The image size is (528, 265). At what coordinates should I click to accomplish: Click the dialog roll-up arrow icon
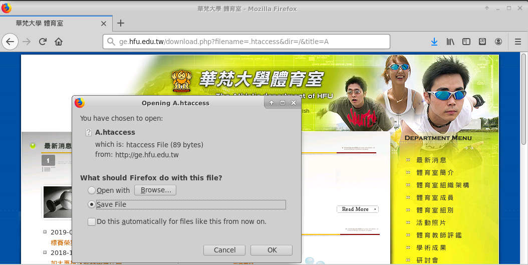272,103
